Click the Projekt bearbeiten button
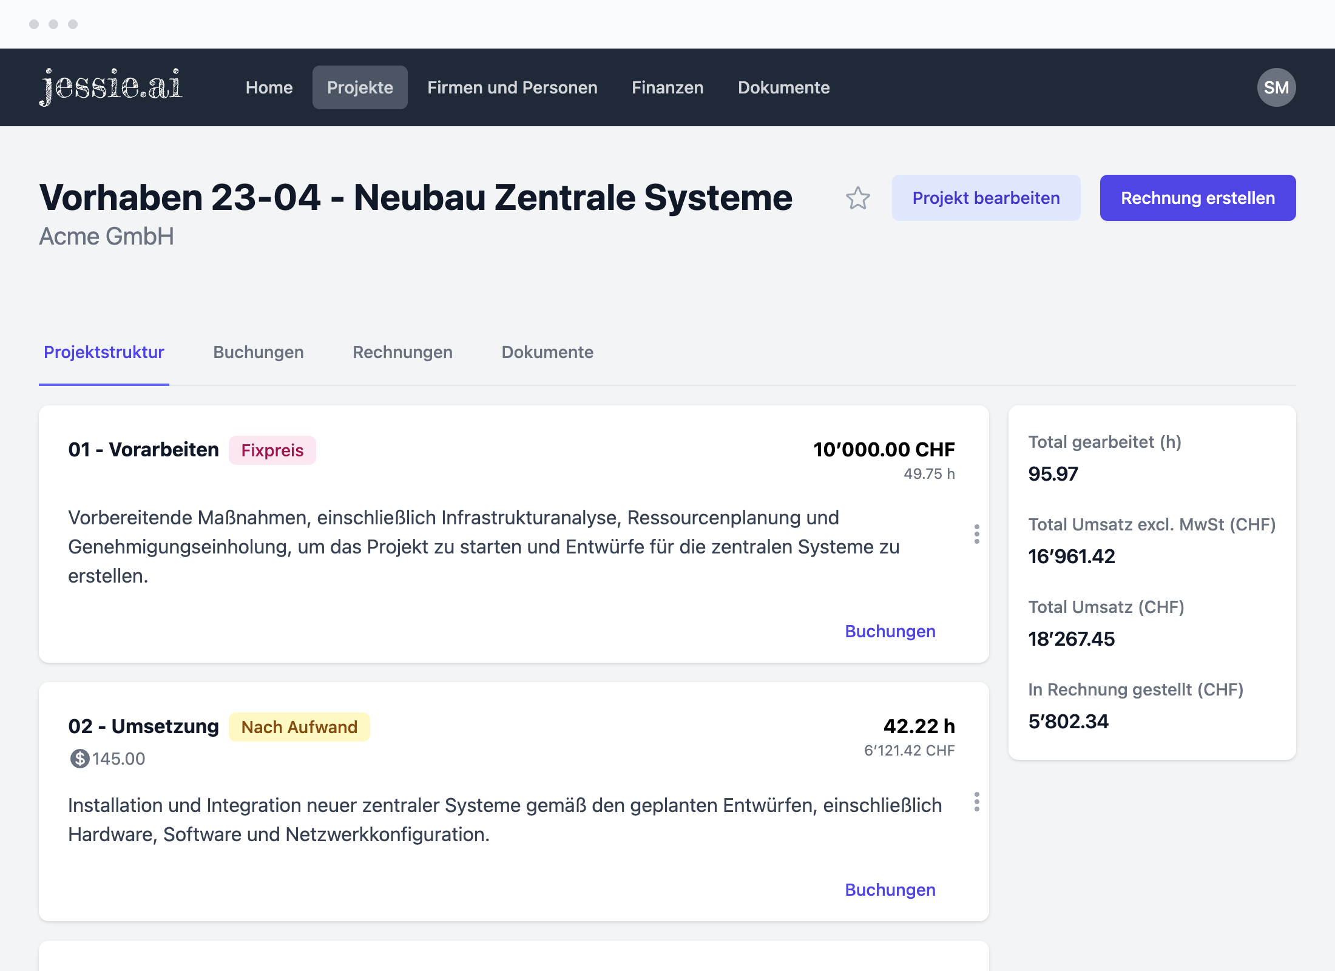 (985, 198)
